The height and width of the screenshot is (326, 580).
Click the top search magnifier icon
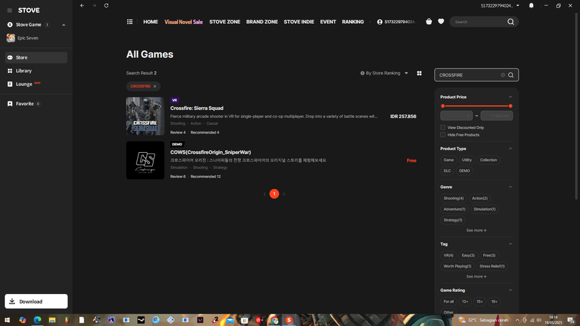pos(510,22)
